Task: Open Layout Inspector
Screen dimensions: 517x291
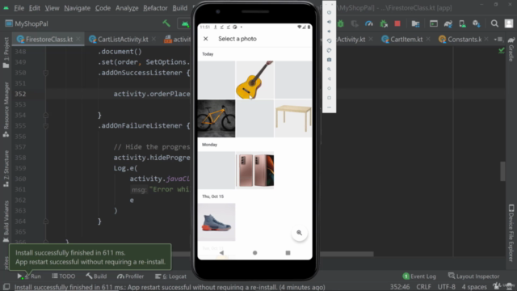Action: (474, 276)
